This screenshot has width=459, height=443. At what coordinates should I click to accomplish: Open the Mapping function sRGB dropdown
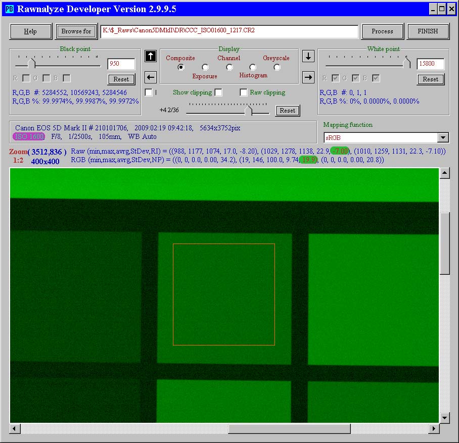443,137
